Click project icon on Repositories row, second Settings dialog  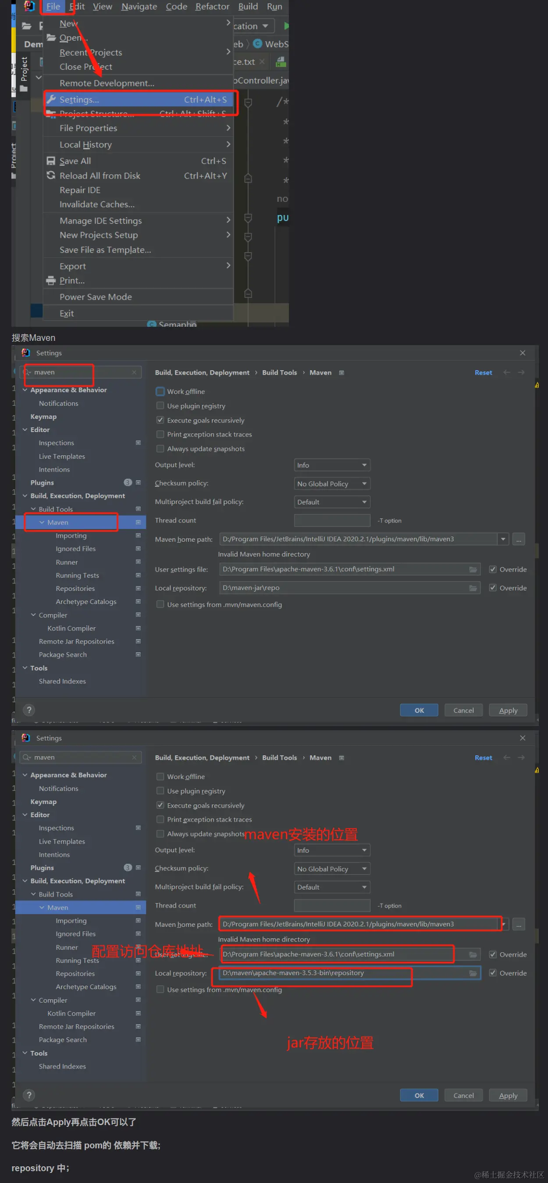[138, 973]
